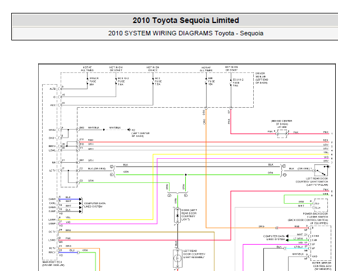The height and width of the screenshot is (271, 338).
Task: Select the '2010 SYSTEM WIRING DIAGRAMS' subtitle text
Action: click(160, 34)
